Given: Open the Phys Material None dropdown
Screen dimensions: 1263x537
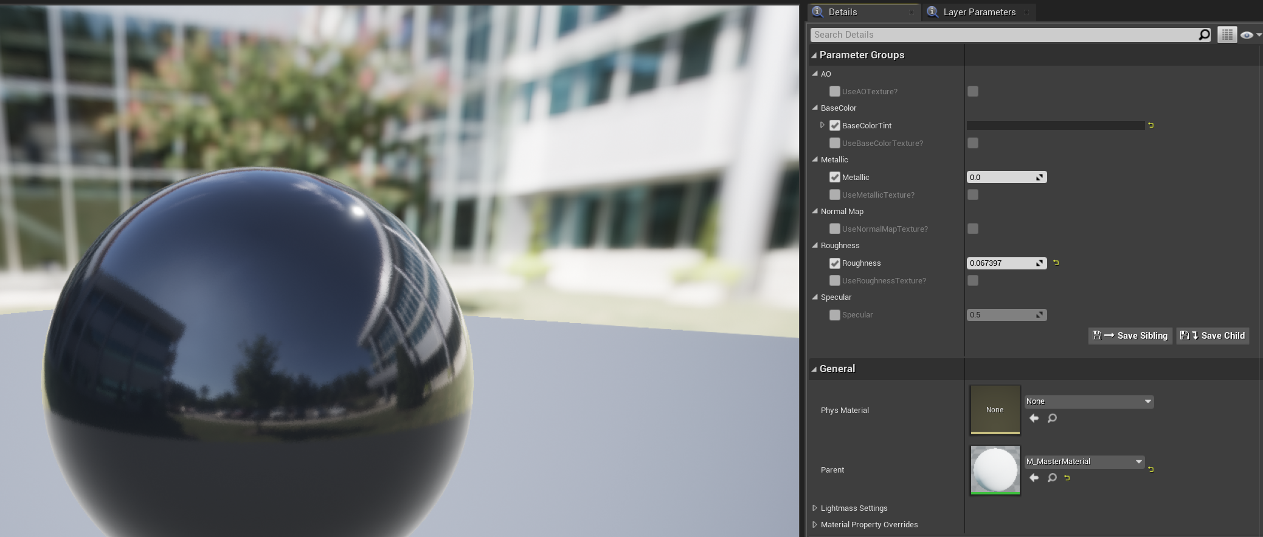Looking at the screenshot, I should (1088, 401).
